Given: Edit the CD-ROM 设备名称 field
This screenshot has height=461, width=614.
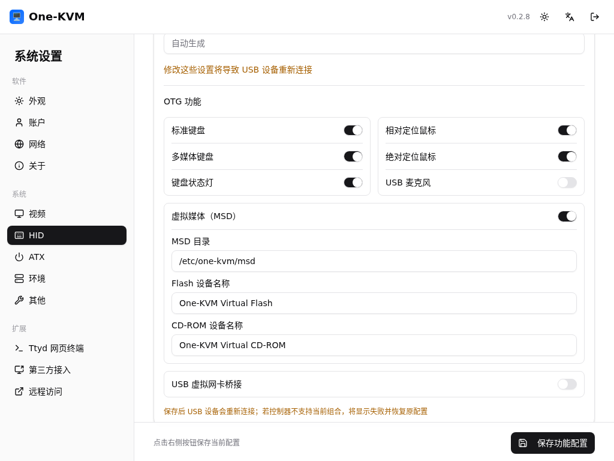Looking at the screenshot, I should [374, 345].
